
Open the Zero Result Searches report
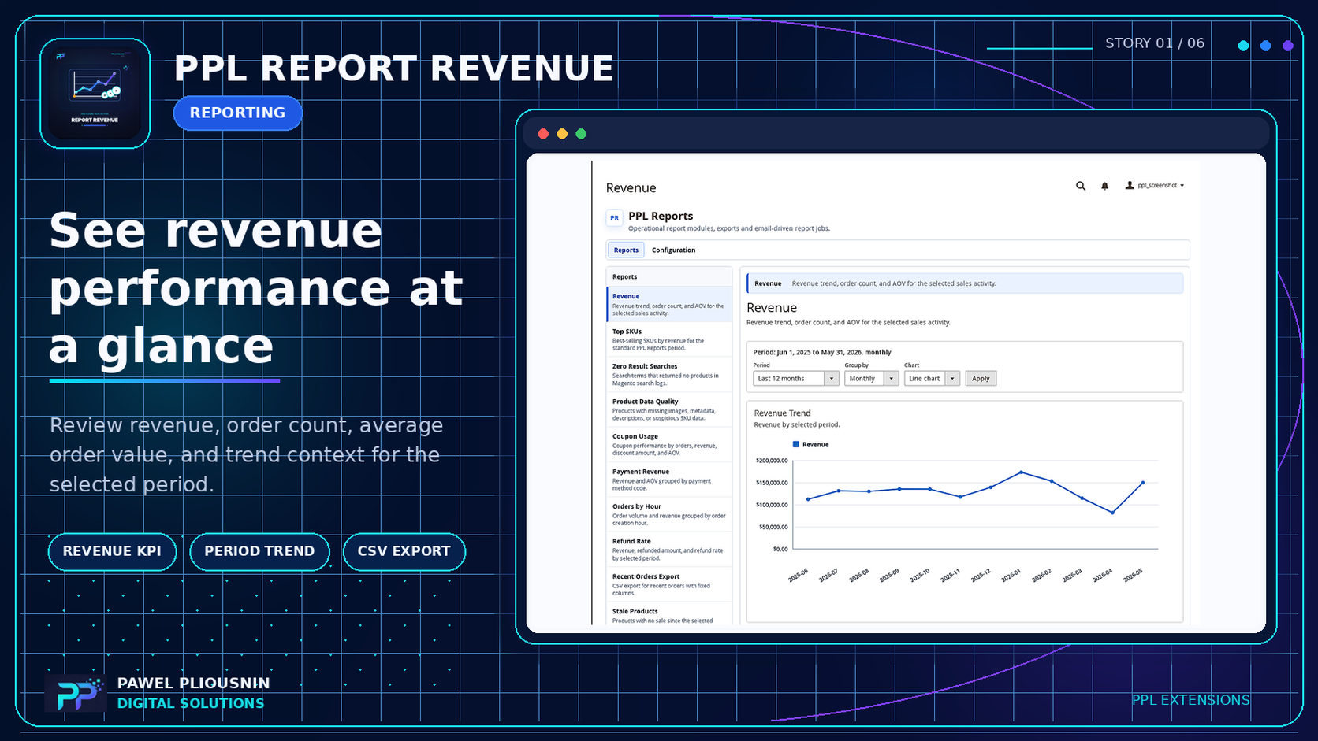[669, 375]
